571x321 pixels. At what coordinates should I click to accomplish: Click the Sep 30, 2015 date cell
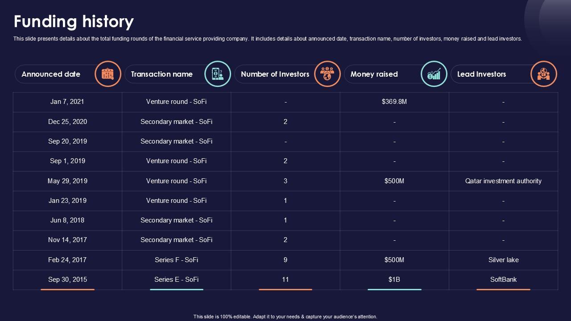pyautogui.click(x=67, y=280)
